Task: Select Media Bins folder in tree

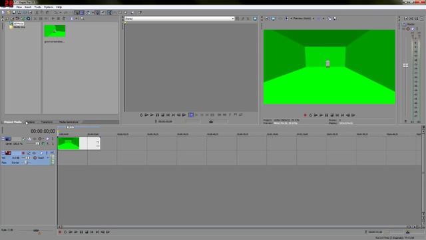Action: [19, 27]
